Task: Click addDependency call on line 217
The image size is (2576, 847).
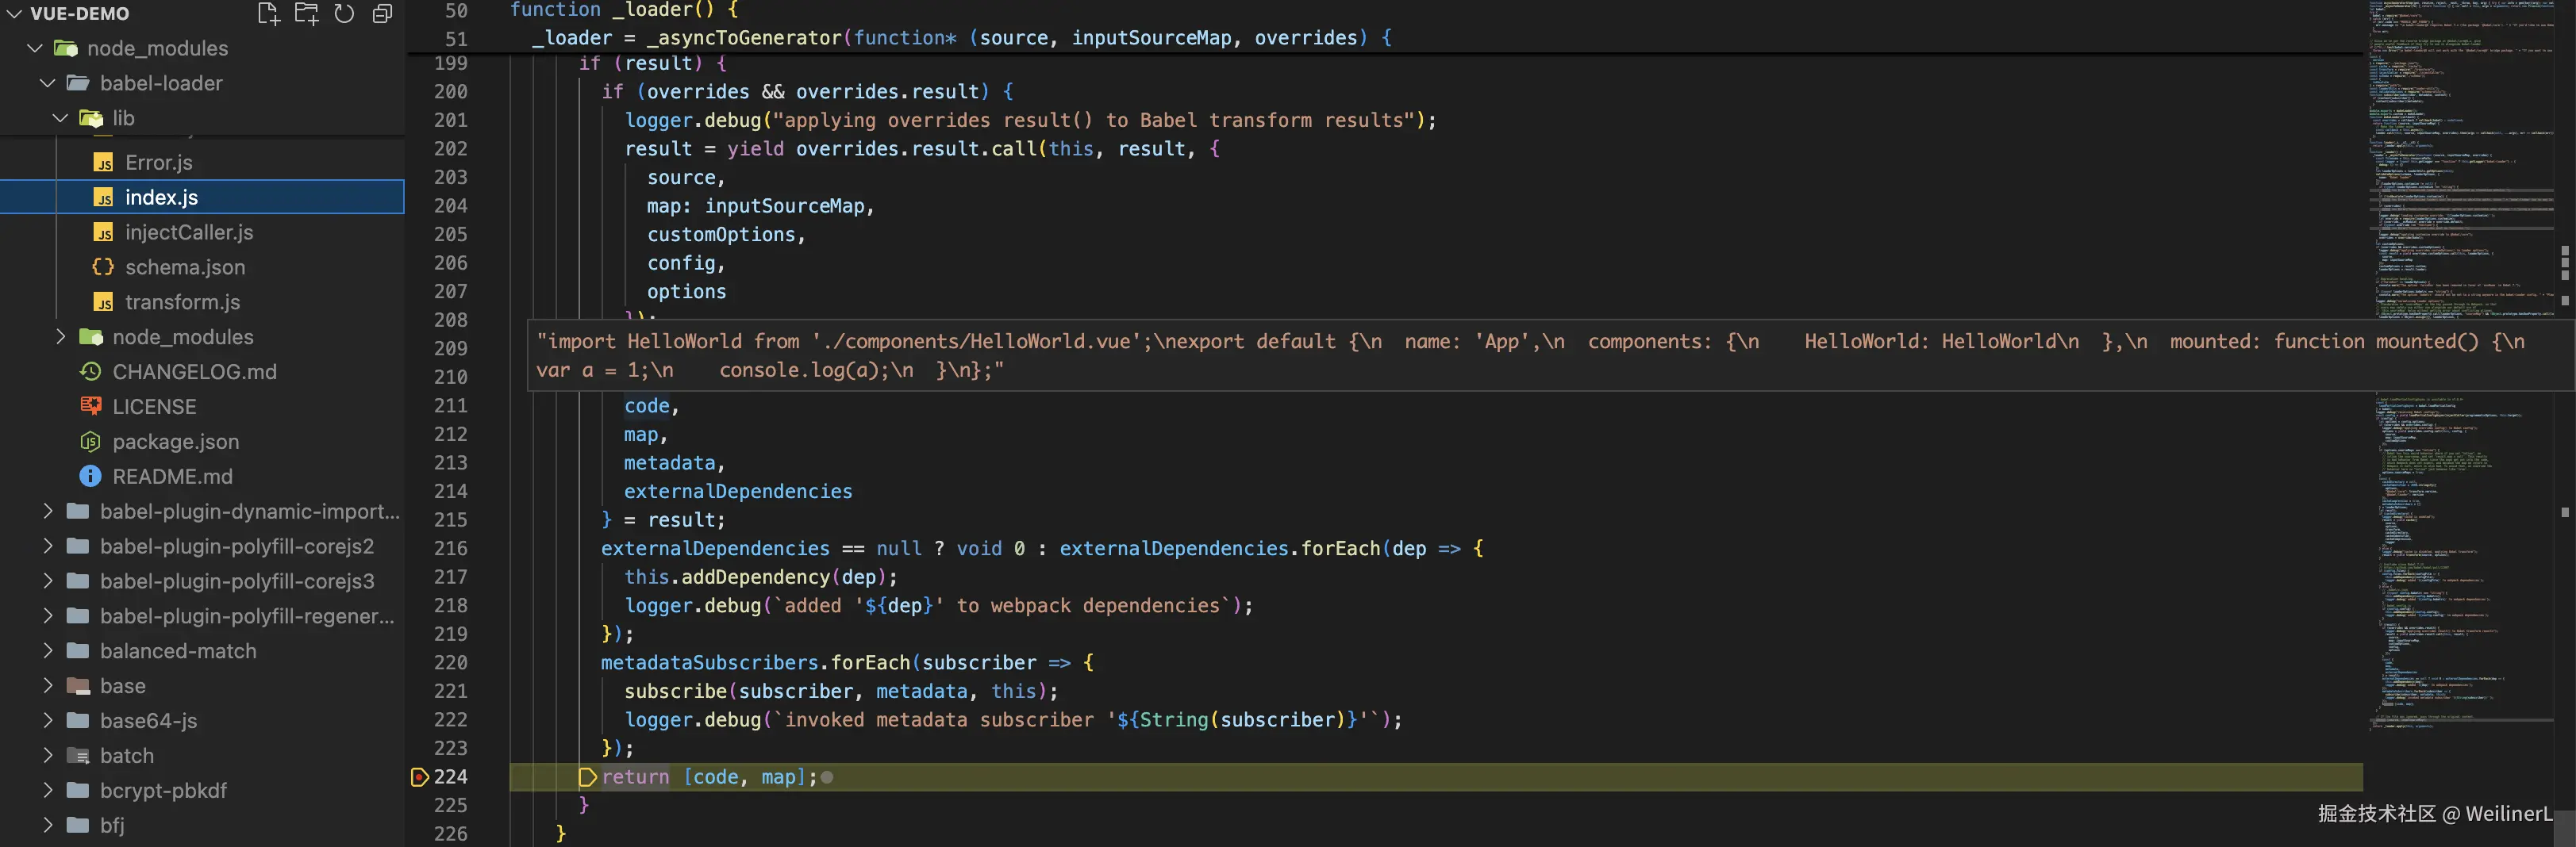Action: pyautogui.click(x=756, y=577)
